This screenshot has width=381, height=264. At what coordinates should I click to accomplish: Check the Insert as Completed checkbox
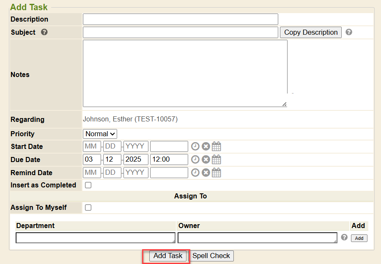(x=88, y=185)
